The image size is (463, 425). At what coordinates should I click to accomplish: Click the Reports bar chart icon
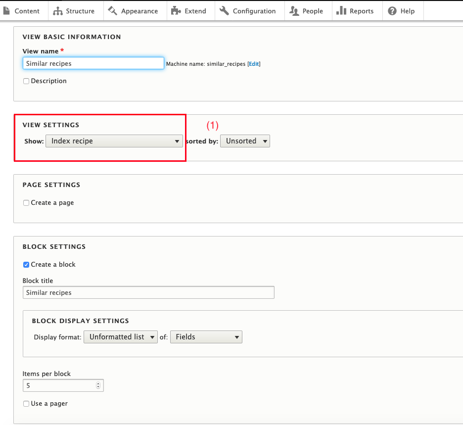point(341,11)
